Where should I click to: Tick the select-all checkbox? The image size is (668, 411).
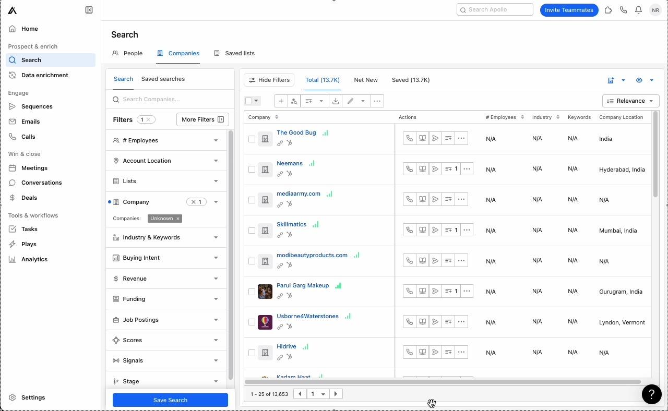(x=249, y=101)
